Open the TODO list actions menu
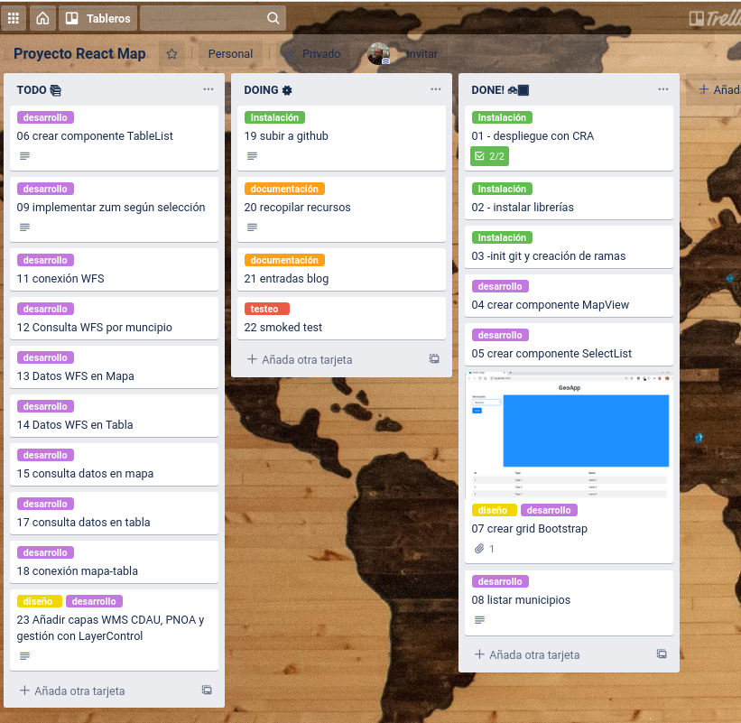 (x=208, y=89)
